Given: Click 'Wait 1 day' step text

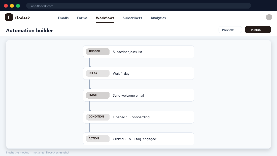Looking at the screenshot, I should [121, 73].
